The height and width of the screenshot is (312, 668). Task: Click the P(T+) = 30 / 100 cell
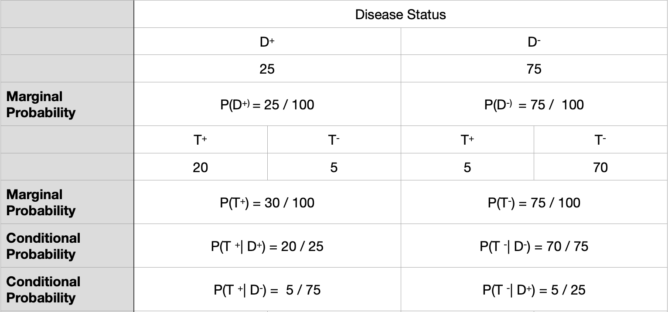tap(267, 203)
